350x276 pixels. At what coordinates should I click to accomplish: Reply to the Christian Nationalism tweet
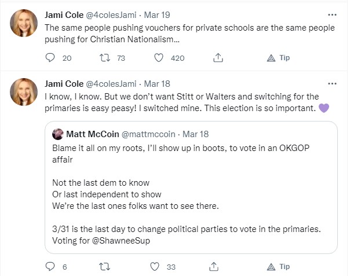(49, 58)
